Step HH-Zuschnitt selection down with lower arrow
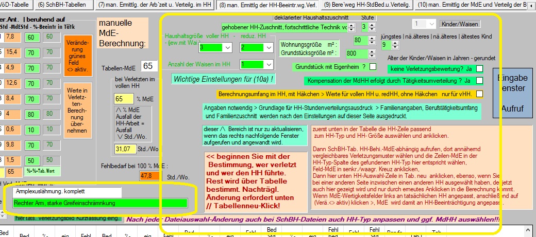This screenshot has height=237, width=536. (x=351, y=30)
